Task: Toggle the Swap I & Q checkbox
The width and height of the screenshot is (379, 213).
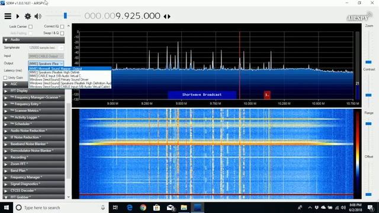Action: pyautogui.click(x=62, y=33)
